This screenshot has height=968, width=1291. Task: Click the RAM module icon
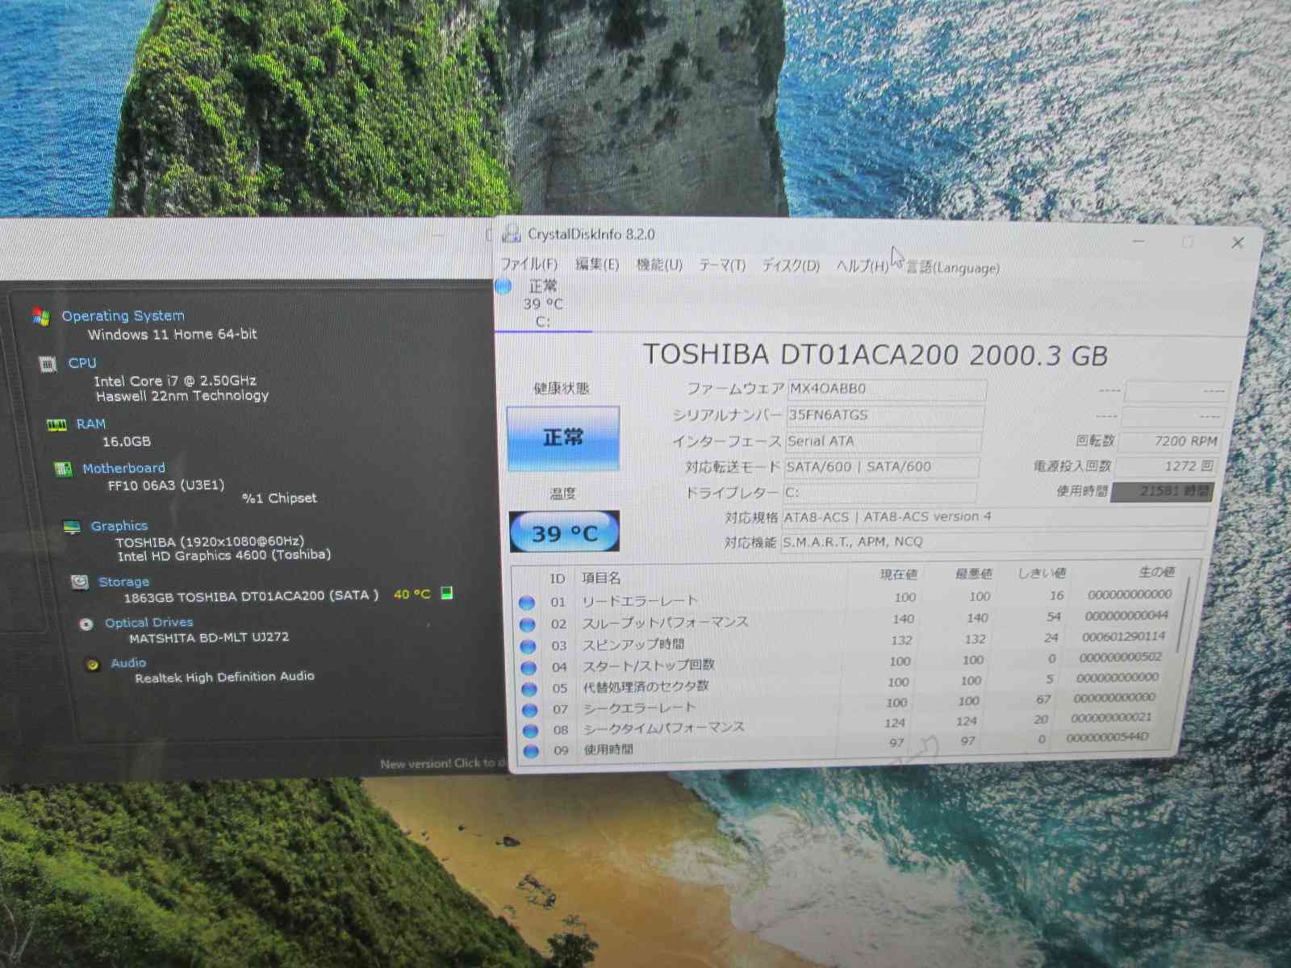(x=56, y=425)
